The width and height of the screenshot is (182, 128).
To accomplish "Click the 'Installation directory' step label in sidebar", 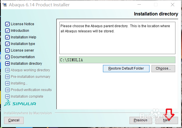I will click(26, 64).
